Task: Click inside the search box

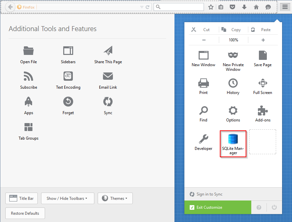Action: coord(179,7)
